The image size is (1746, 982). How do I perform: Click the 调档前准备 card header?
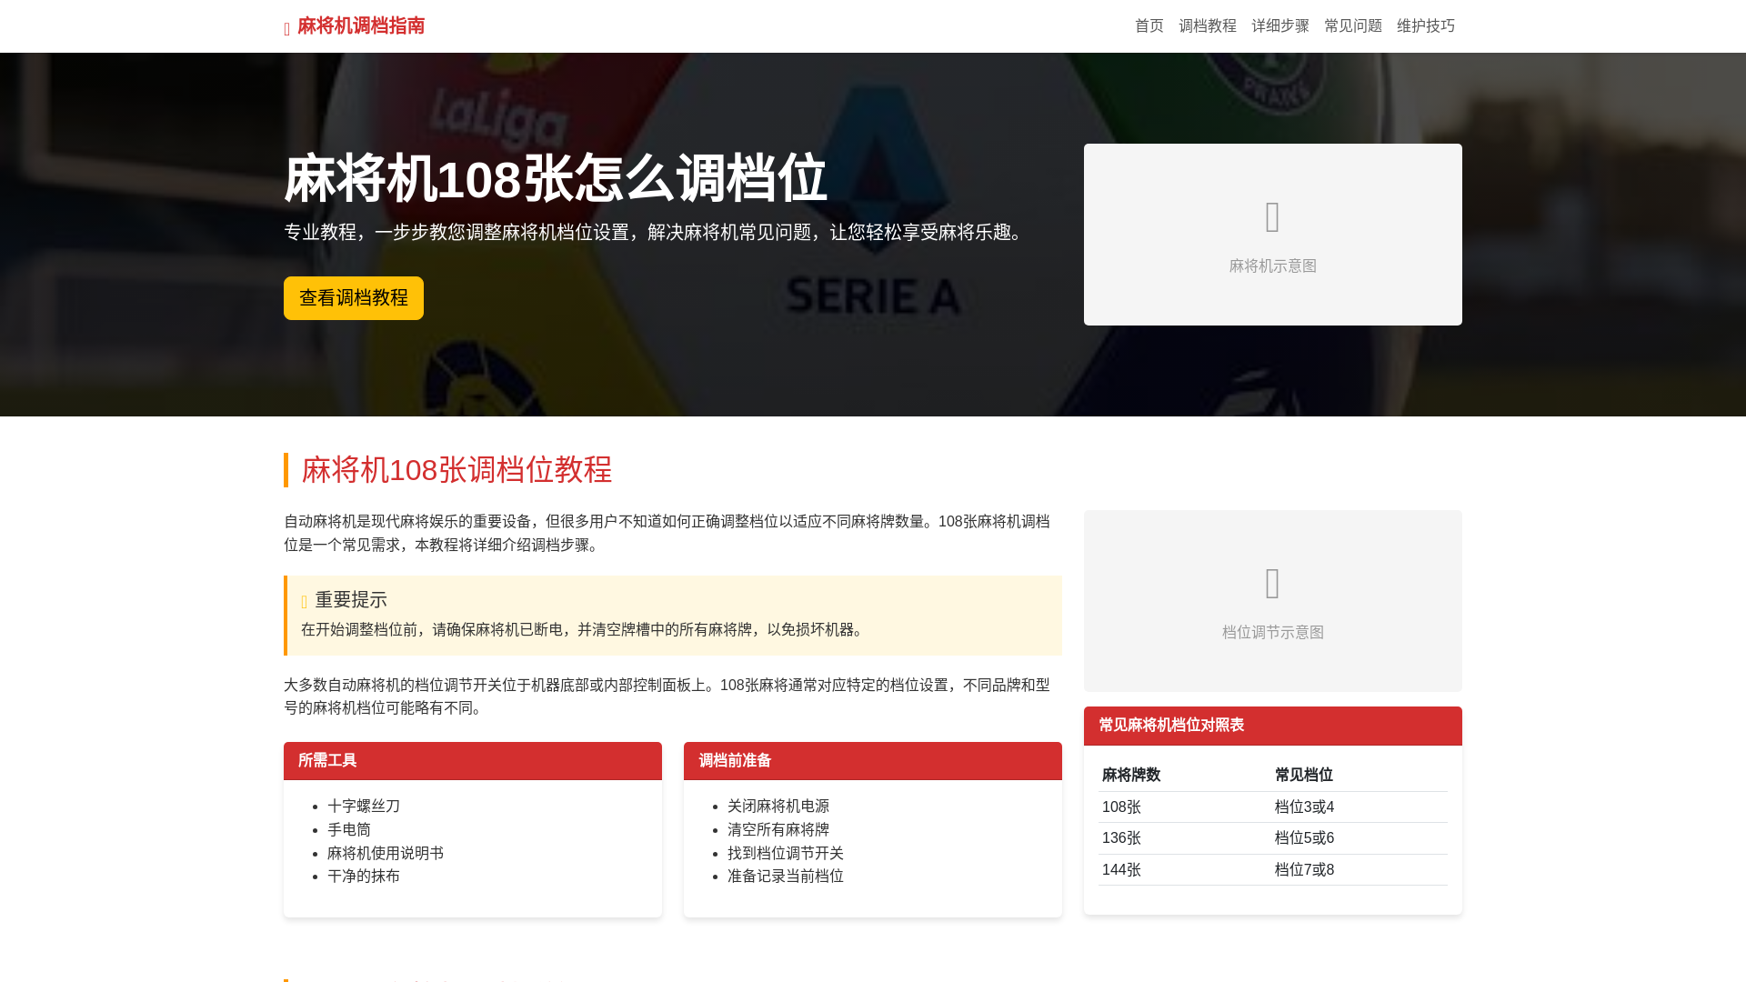click(873, 761)
